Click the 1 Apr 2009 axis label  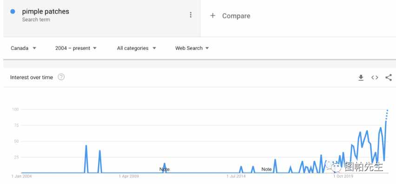click(129, 176)
